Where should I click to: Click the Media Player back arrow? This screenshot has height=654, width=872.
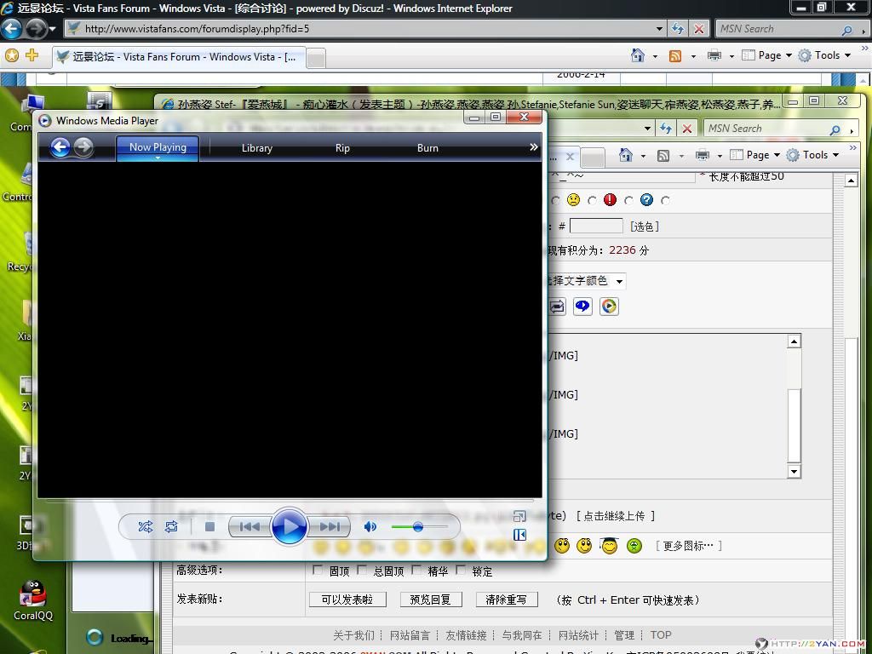coord(60,147)
